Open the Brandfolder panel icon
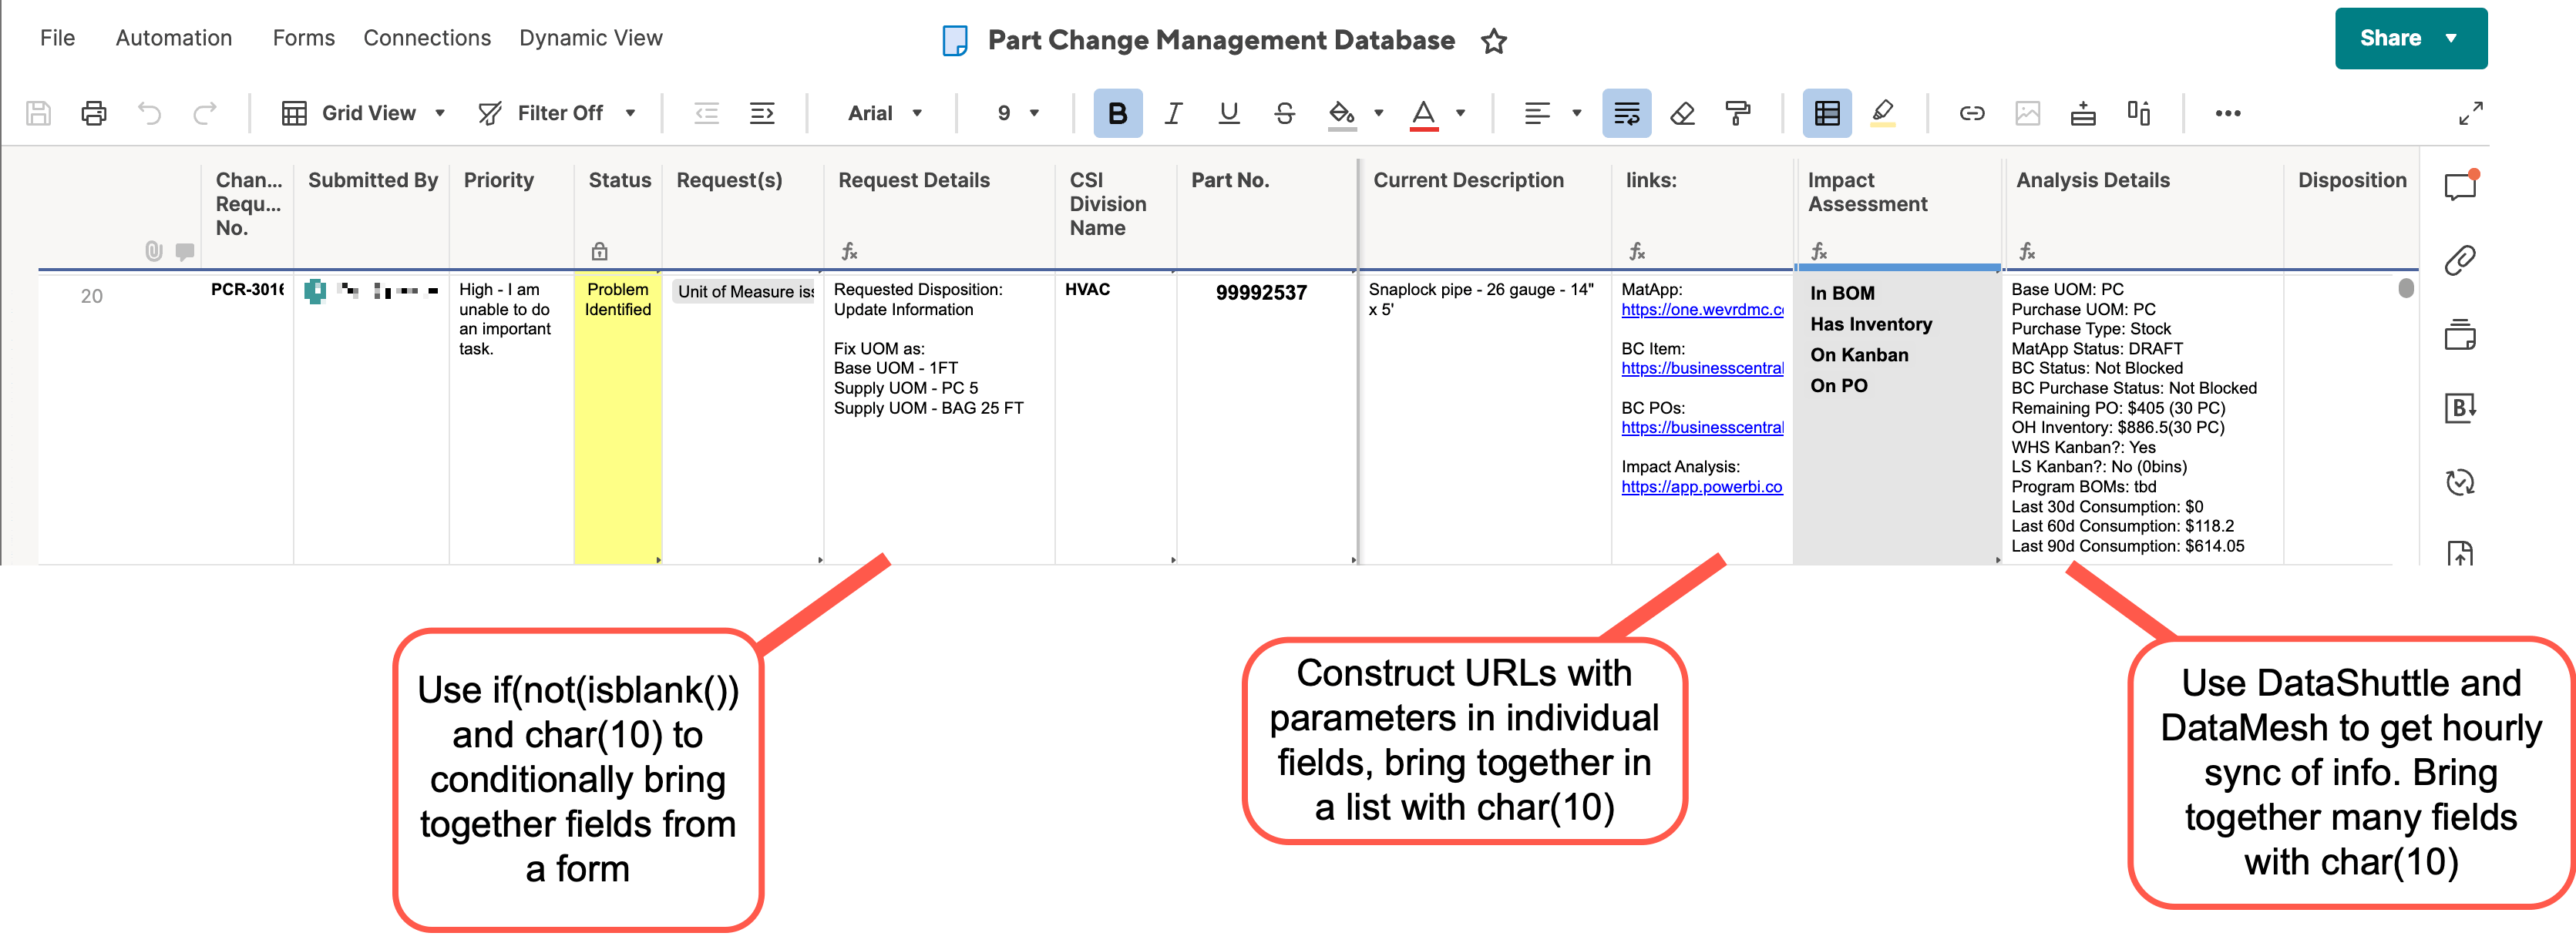Image resolution: width=2576 pixels, height=943 pixels. click(2460, 408)
